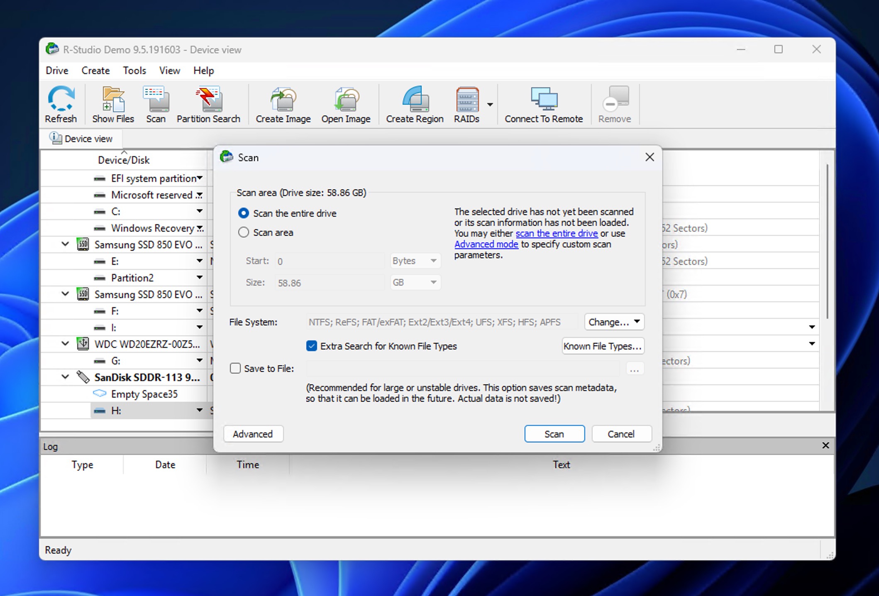Click the Create Image icon

pos(283,104)
